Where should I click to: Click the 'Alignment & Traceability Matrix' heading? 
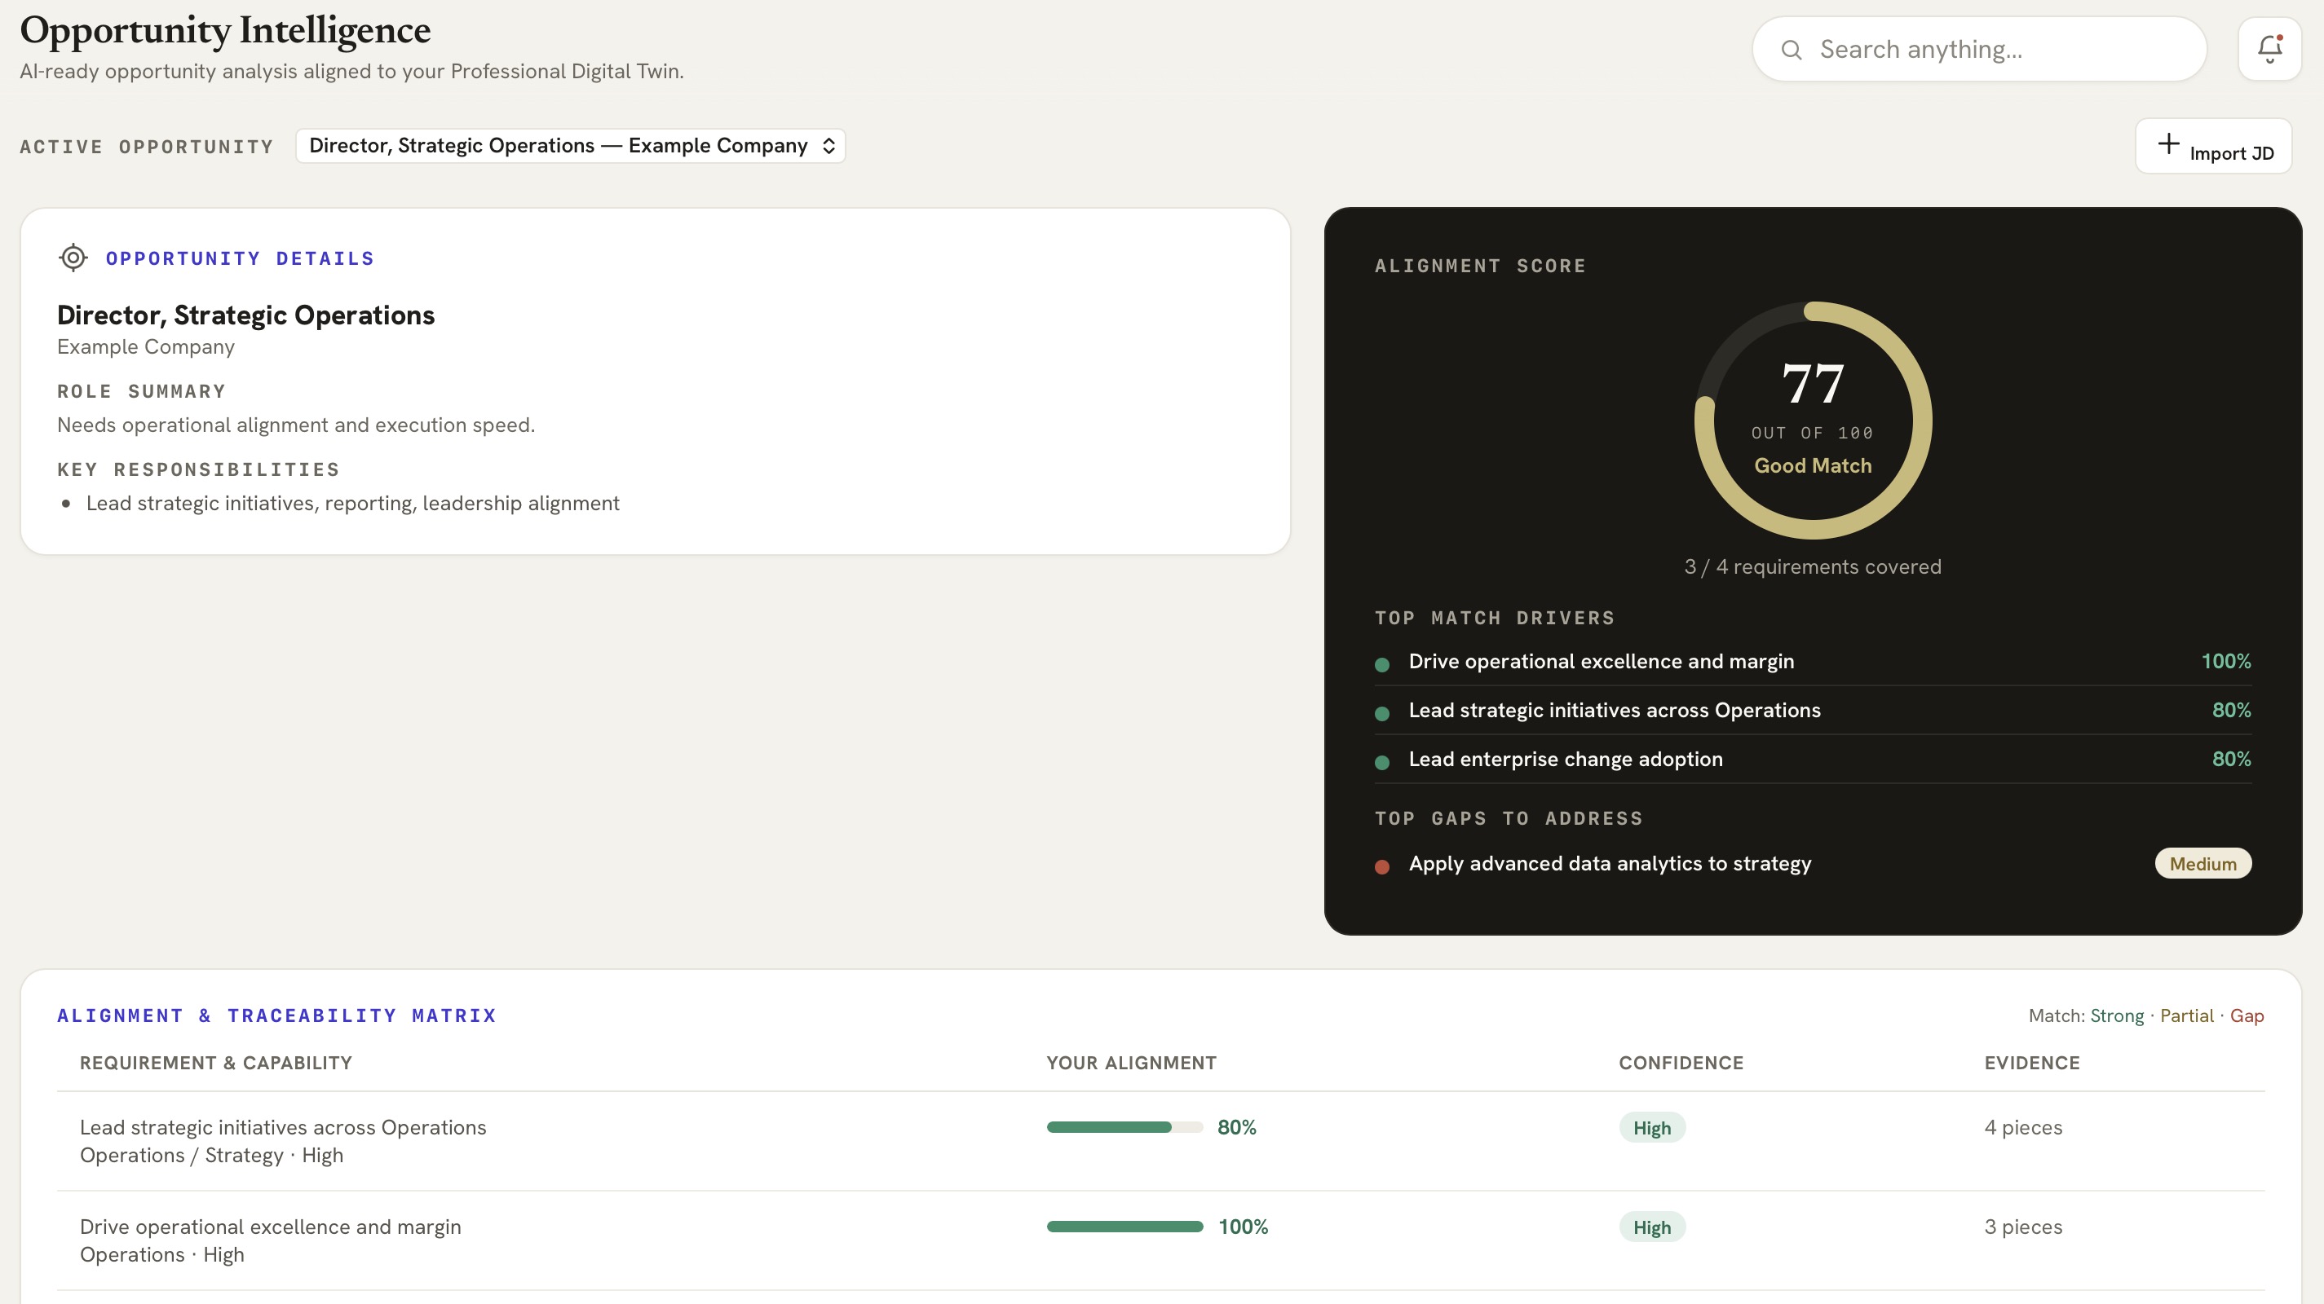click(x=277, y=1015)
